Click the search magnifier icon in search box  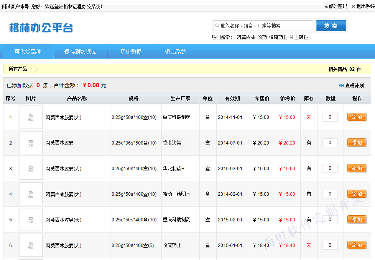tap(217, 26)
